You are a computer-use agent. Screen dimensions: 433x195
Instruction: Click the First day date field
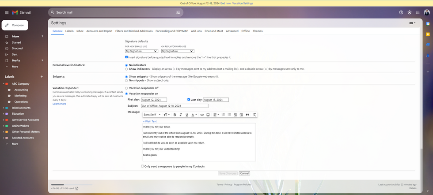[154, 100]
